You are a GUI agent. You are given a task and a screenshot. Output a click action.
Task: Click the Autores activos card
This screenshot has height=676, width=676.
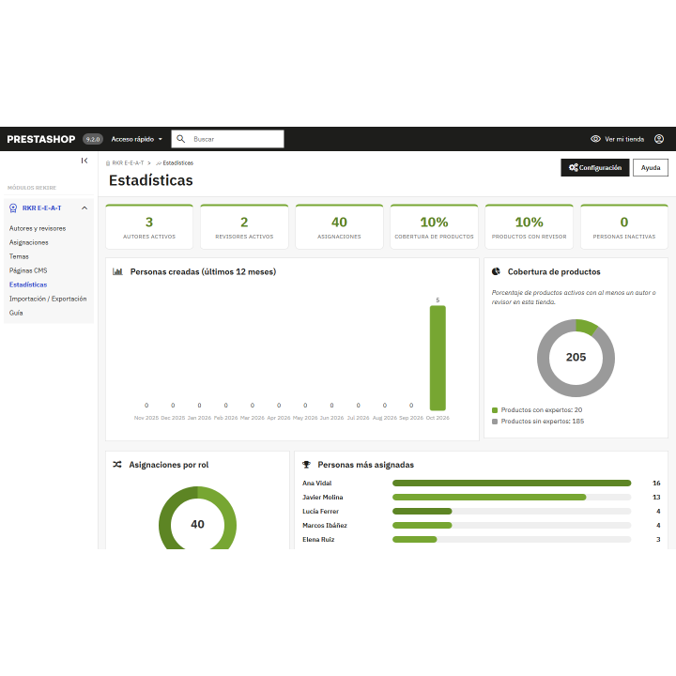(x=149, y=227)
